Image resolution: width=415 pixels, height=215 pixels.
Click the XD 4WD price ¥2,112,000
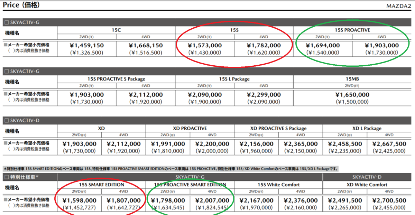[x=123, y=144]
